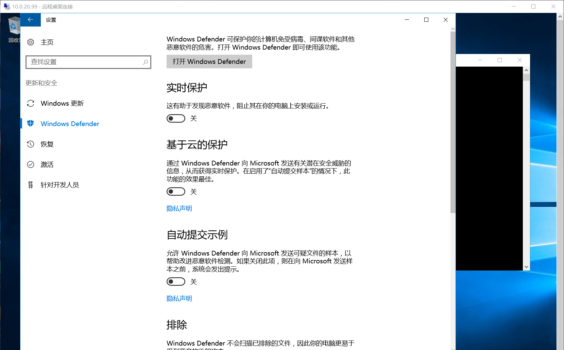The height and width of the screenshot is (350, 564).
Task: Select the Windows 更新 refresh icon
Action: pos(31,103)
